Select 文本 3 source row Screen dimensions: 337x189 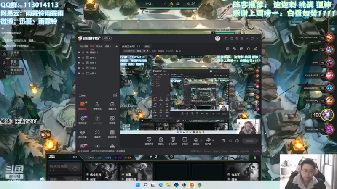click(98, 68)
